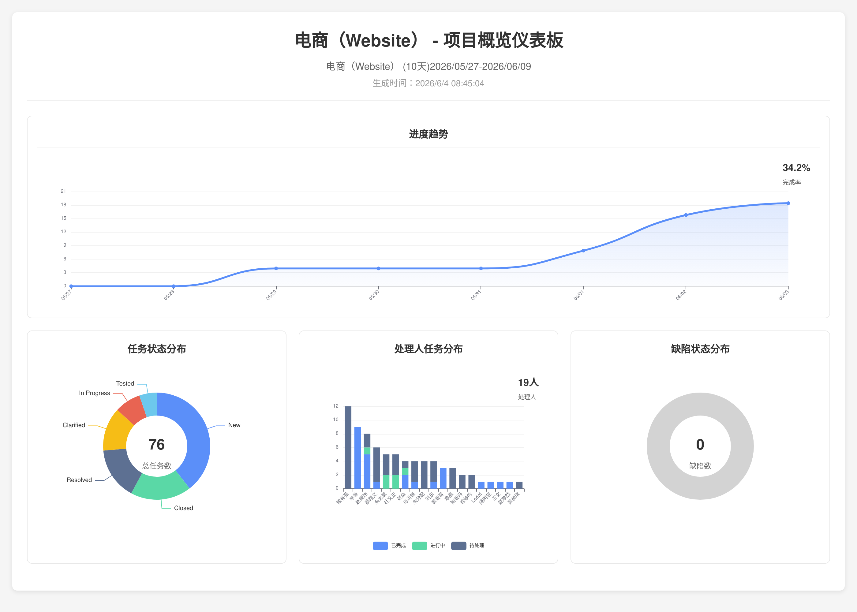Click the Tested donut label
857x612 pixels.
pyautogui.click(x=125, y=384)
